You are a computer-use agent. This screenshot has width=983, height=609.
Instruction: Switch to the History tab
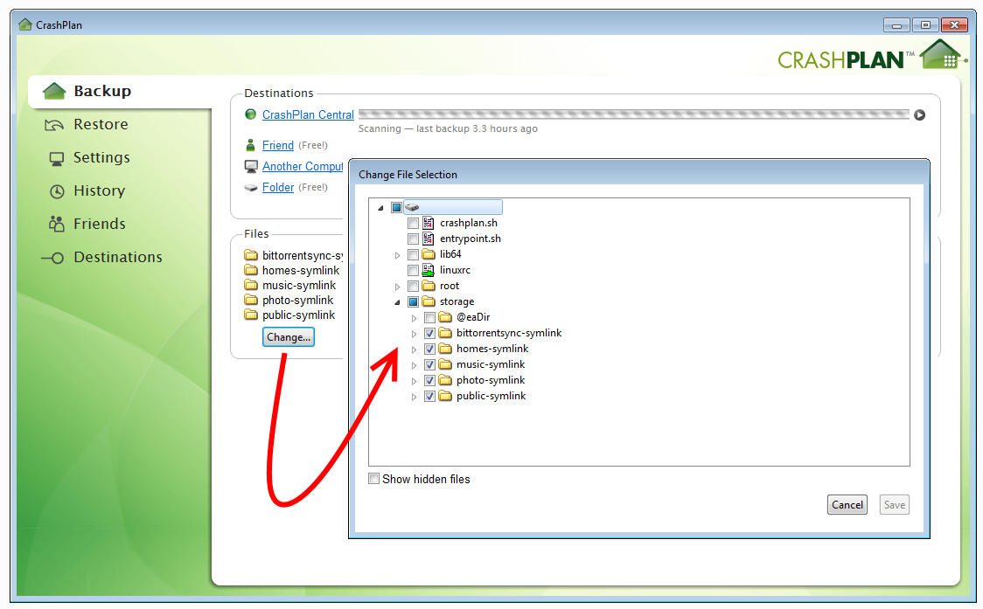(99, 191)
